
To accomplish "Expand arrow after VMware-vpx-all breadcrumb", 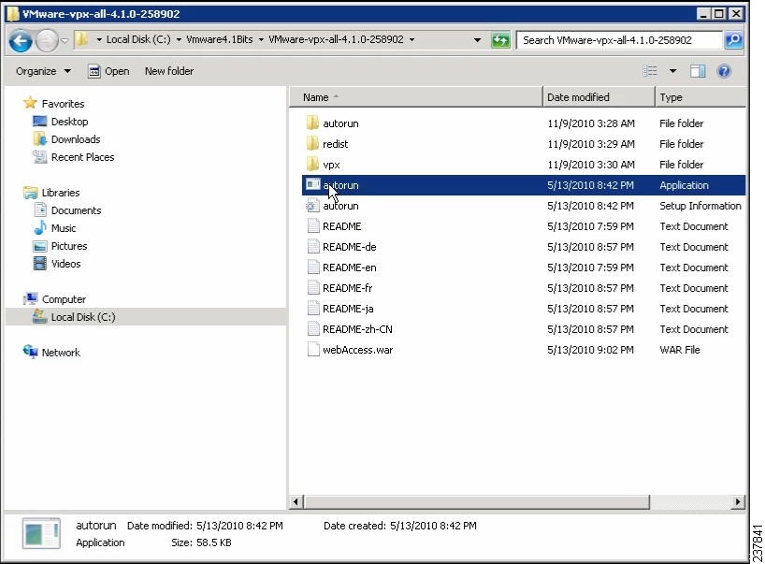I will tap(411, 39).
